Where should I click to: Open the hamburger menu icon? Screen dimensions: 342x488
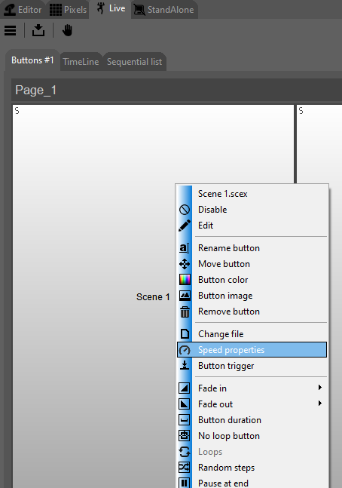[11, 30]
